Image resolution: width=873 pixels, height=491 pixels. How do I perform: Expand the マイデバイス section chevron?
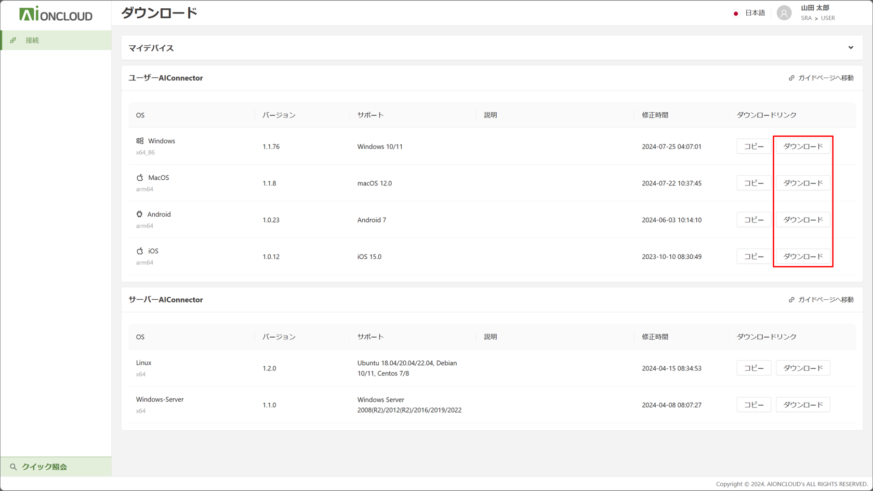[x=851, y=48]
